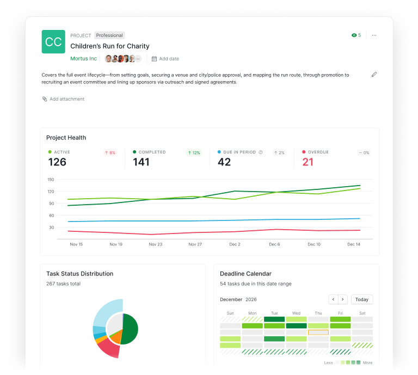
Task: Click December 2026 month label
Action: [238, 299]
